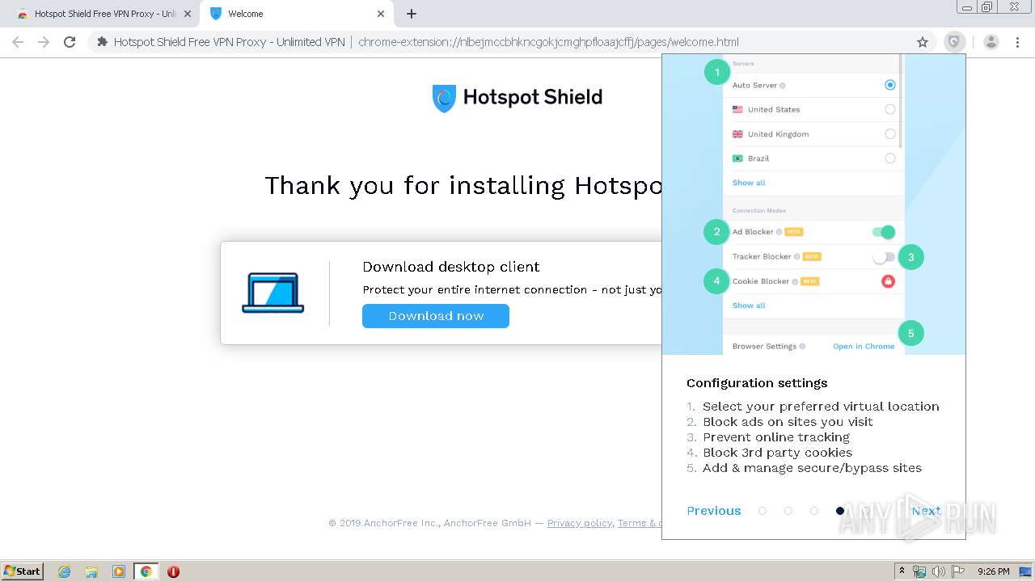Jump to the first tutorial slide dot
Viewport: 1035px width, 582px height.
[762, 511]
